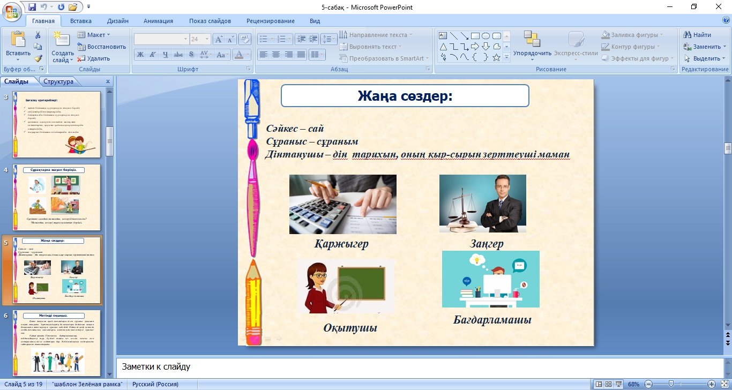Select the Text Box shape in the shapes gallery
Viewport: 732px width, 390px height.
pyautogui.click(x=443, y=36)
